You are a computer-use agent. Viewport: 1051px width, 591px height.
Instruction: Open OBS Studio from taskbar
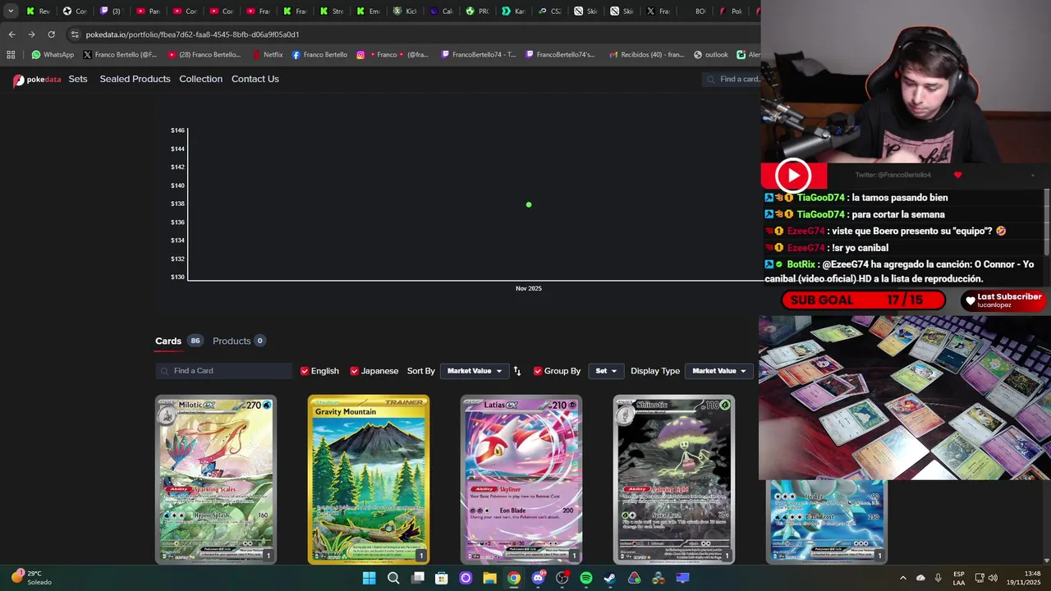(x=562, y=578)
